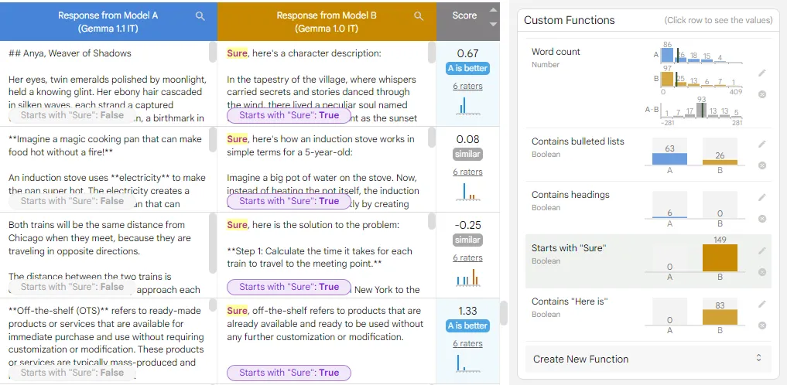The height and width of the screenshot is (385, 787).
Task: Search responses from Model A
Action: (200, 16)
